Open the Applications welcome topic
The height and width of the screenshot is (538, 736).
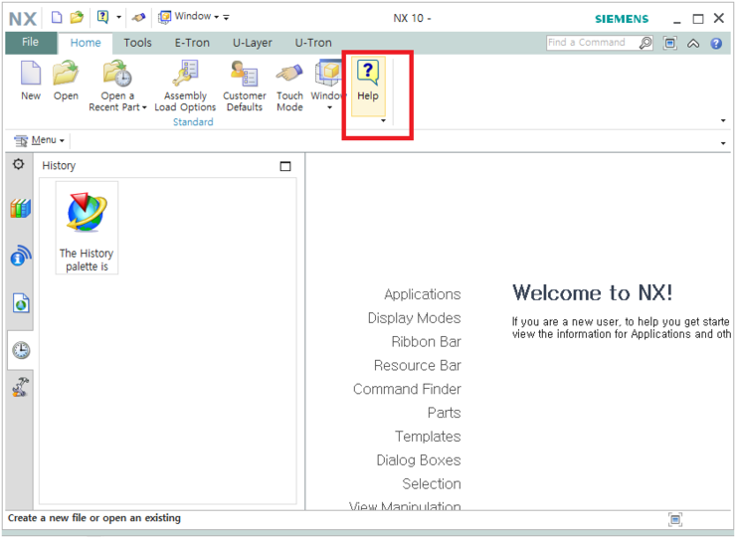coord(423,294)
